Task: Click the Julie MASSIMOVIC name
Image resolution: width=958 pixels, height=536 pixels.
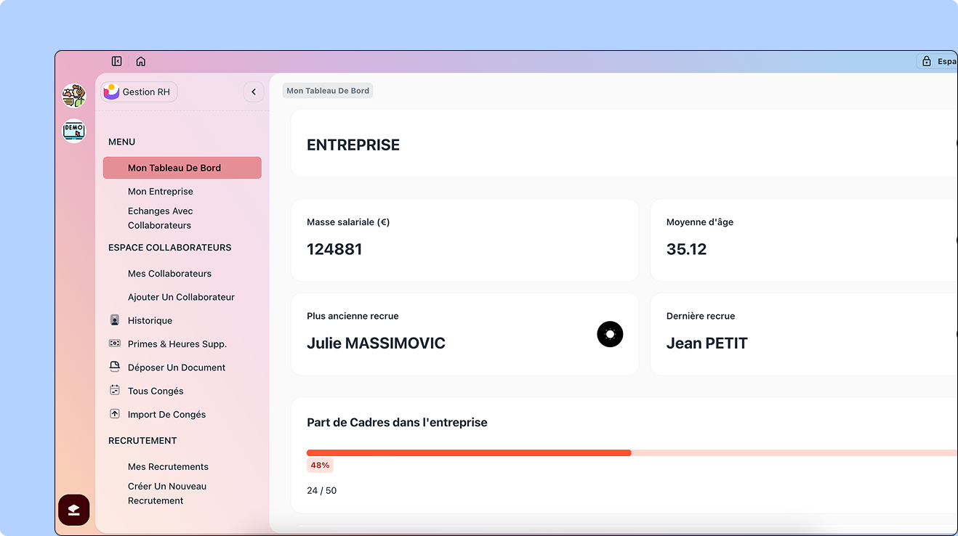Action: click(x=376, y=344)
